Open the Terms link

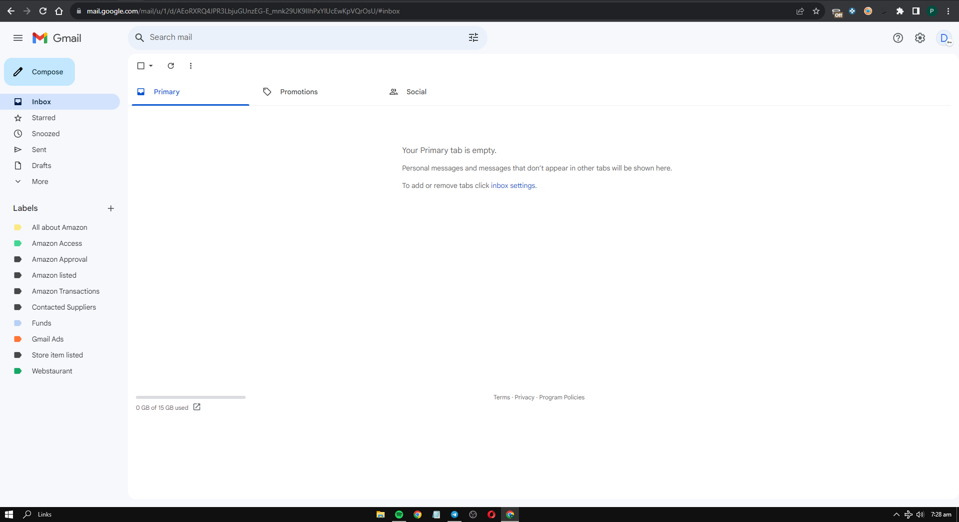click(501, 397)
